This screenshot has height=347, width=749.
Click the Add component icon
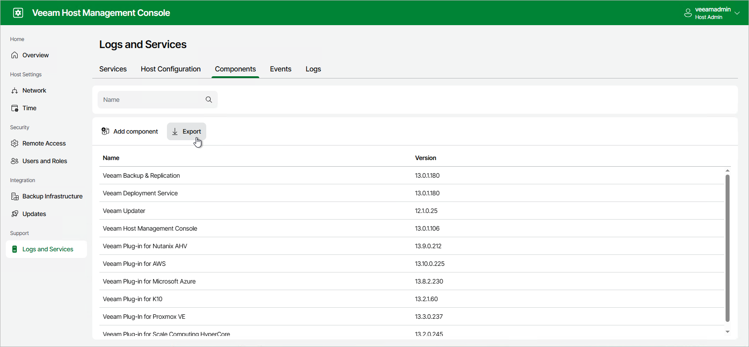click(105, 131)
